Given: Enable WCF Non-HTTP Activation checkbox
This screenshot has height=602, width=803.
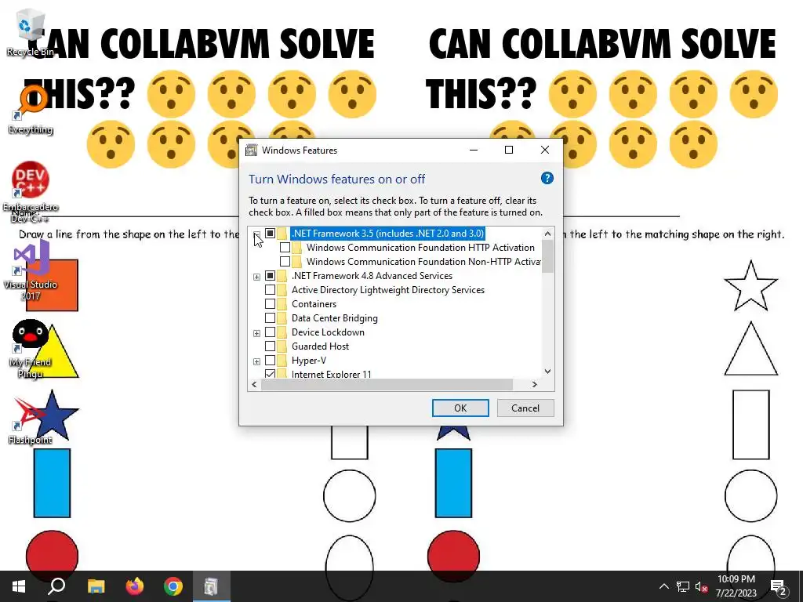Looking at the screenshot, I should coord(285,262).
